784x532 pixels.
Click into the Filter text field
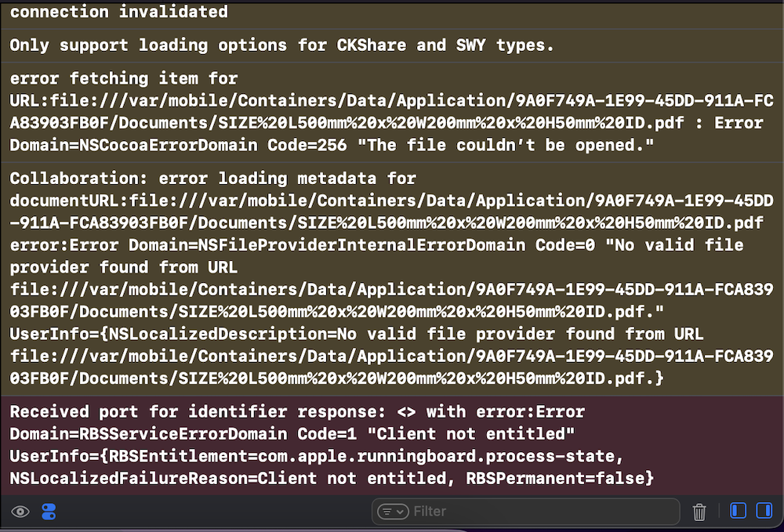pyautogui.click(x=541, y=512)
